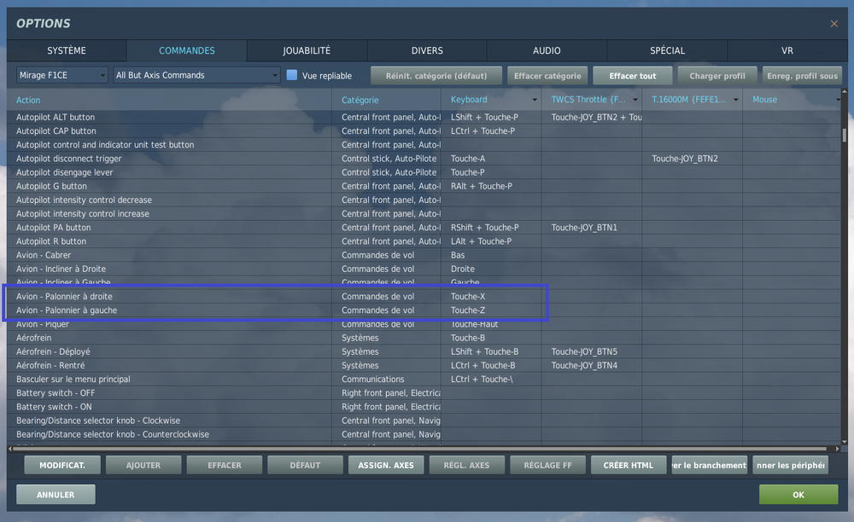
Task: Click the Charger profil button
Action: (717, 76)
